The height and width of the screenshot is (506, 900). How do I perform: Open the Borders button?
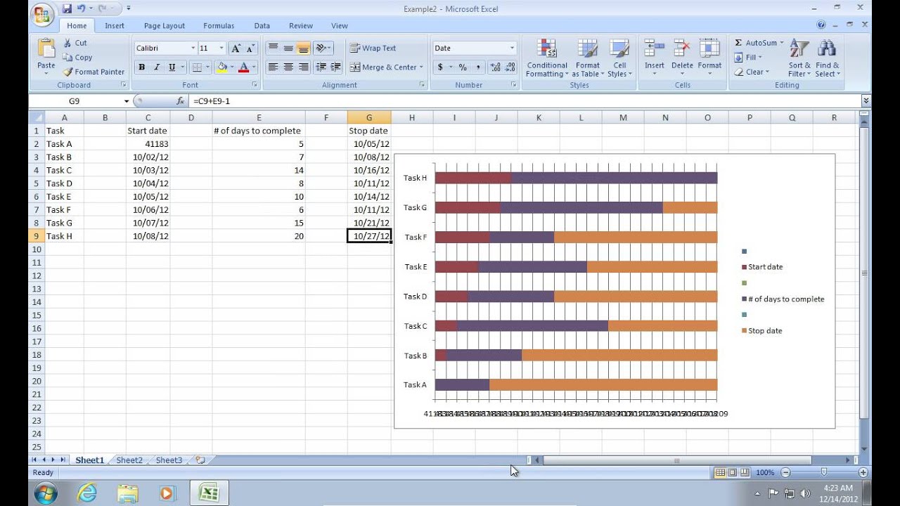coord(197,67)
